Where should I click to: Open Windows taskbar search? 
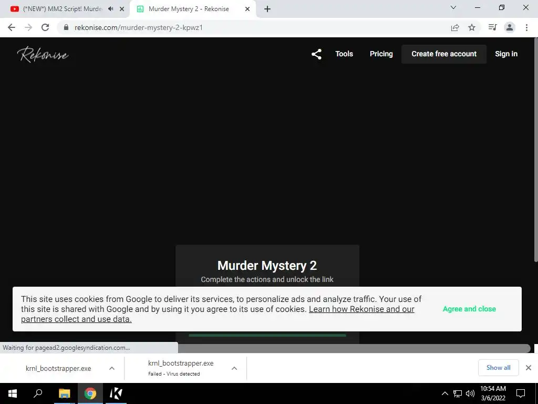[x=38, y=393]
